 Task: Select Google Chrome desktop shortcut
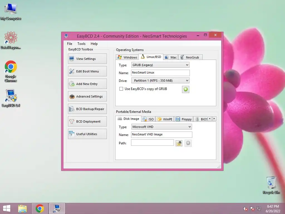pyautogui.click(x=11, y=71)
